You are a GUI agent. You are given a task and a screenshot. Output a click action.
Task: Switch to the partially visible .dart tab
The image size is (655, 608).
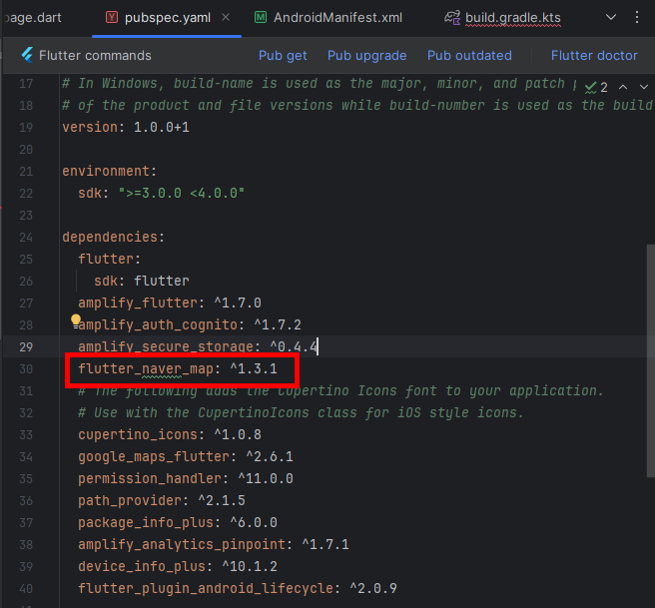coord(32,18)
